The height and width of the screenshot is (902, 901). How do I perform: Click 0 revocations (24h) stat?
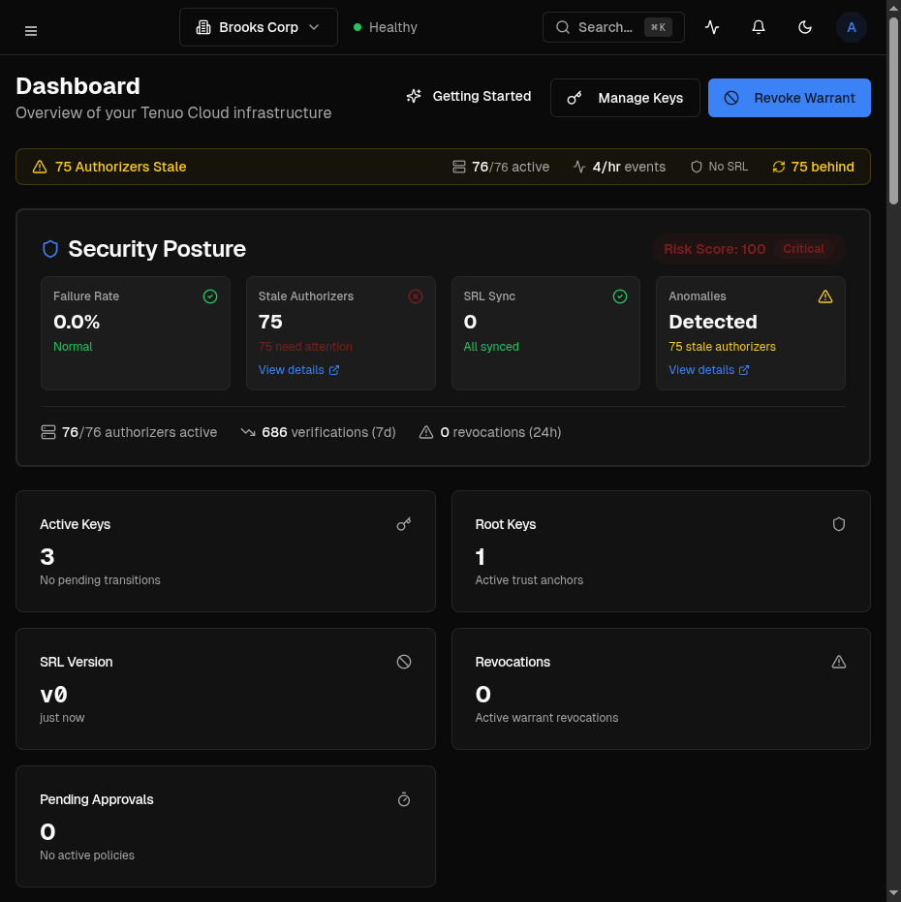point(490,432)
